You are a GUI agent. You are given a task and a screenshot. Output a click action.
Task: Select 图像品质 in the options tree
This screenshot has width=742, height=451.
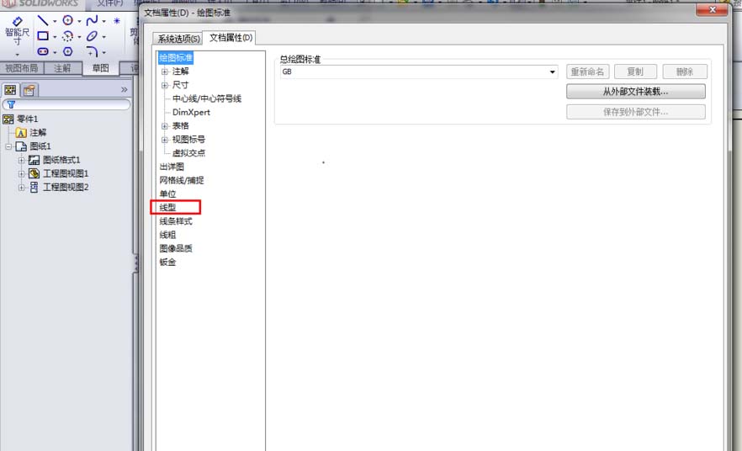point(176,248)
